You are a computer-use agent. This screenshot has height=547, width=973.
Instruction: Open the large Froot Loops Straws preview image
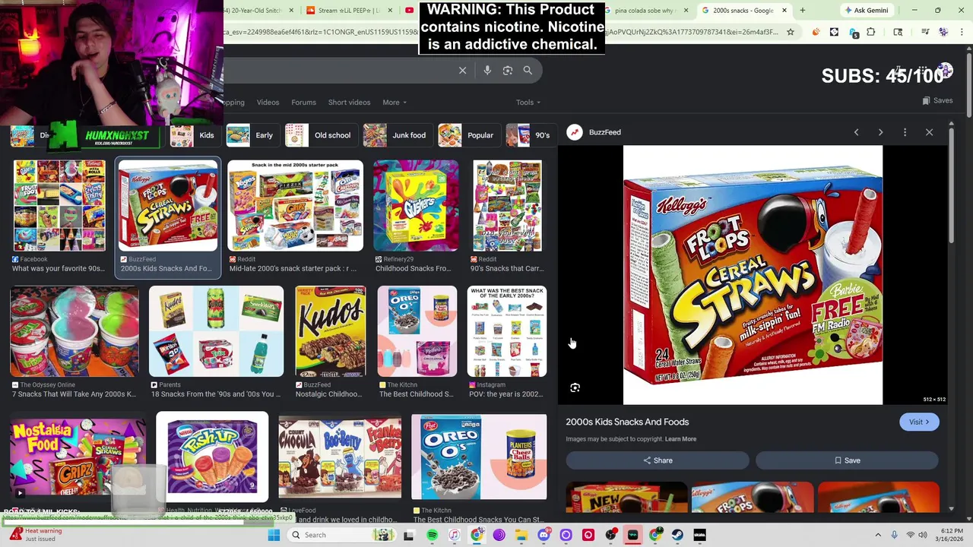[753, 275]
